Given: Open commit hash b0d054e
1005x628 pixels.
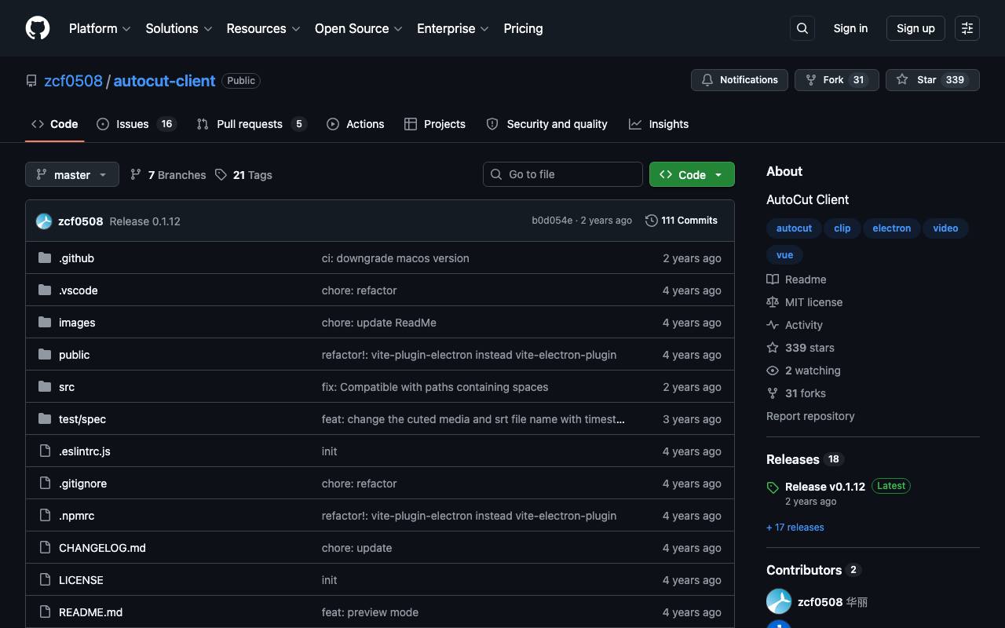Looking at the screenshot, I should (552, 221).
